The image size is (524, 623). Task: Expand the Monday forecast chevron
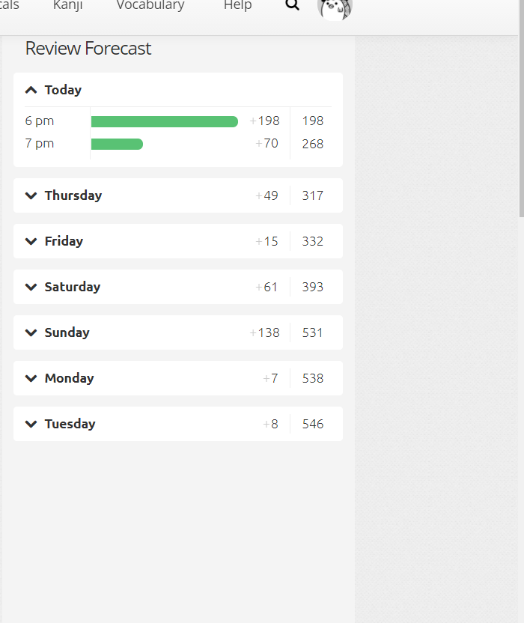click(31, 378)
